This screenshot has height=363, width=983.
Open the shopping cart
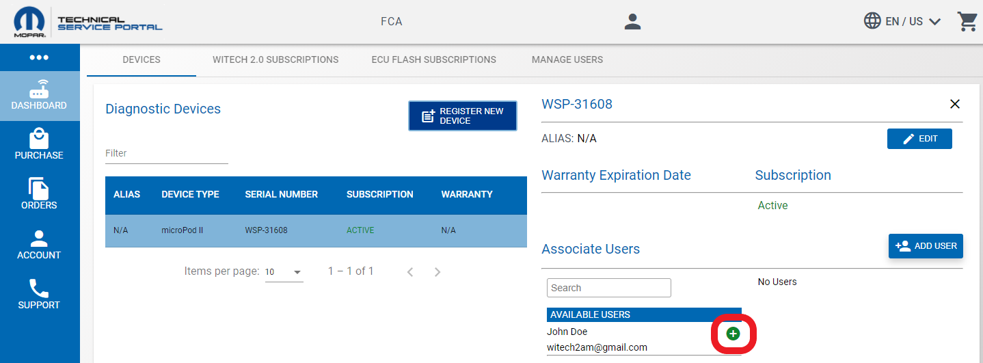[x=967, y=22]
